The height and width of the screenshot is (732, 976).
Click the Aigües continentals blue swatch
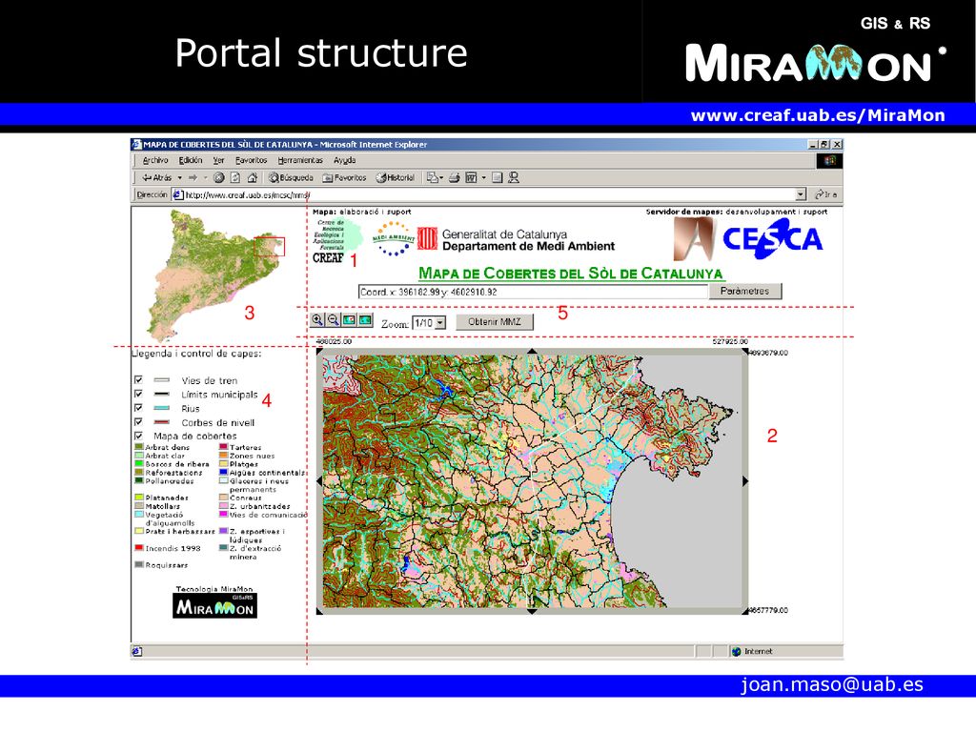click(x=223, y=472)
